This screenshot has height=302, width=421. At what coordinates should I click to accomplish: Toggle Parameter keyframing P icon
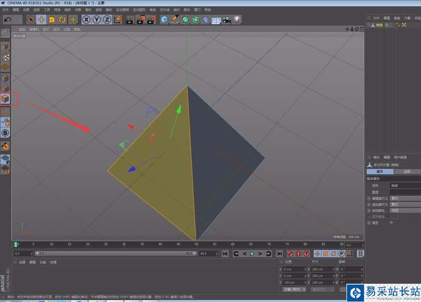click(x=341, y=254)
